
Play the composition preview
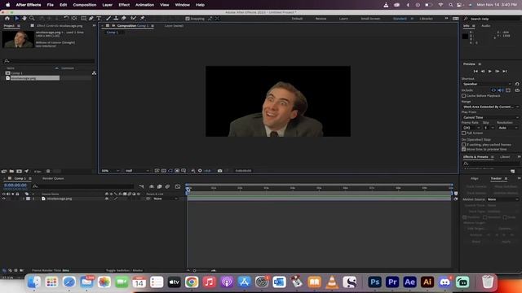tap(489, 71)
